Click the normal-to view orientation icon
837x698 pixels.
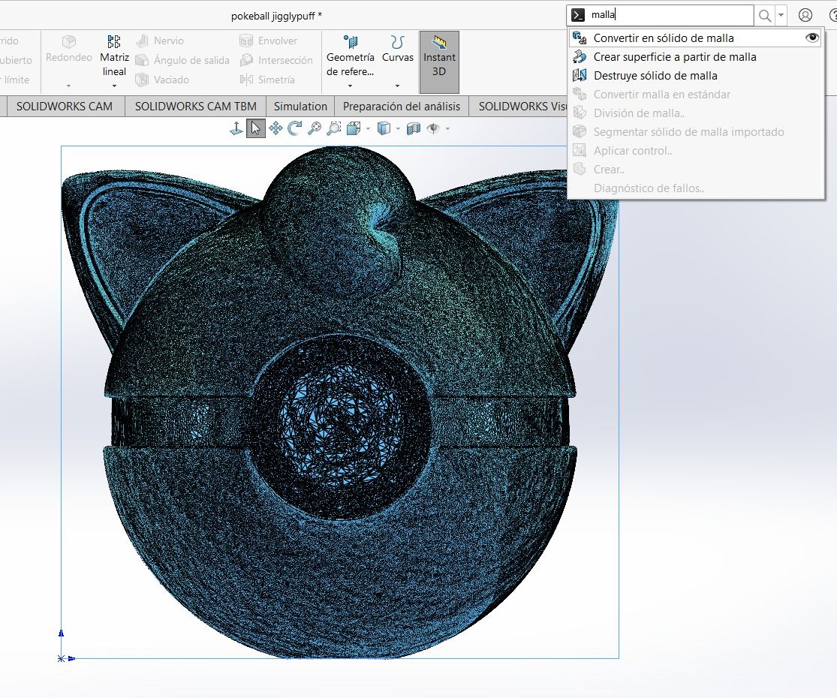(236, 128)
